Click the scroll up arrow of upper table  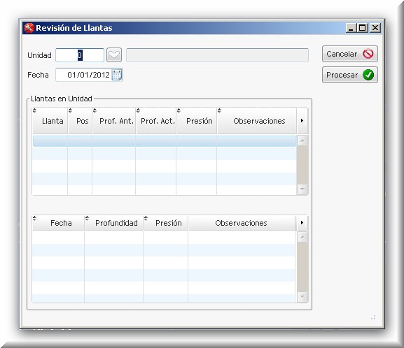pyautogui.click(x=302, y=140)
